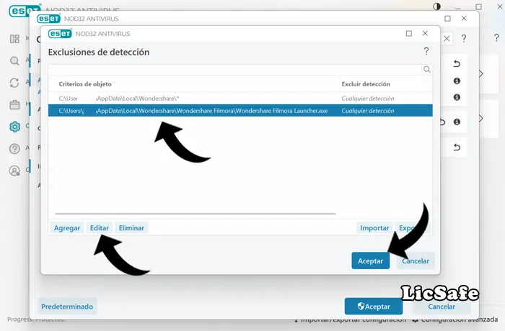The height and width of the screenshot is (331, 505).
Task: Close the Exclusiones de detección dialog
Action: pos(425,33)
